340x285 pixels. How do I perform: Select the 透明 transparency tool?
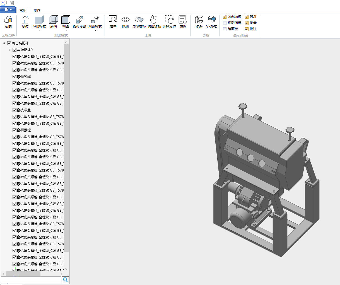(x=53, y=22)
